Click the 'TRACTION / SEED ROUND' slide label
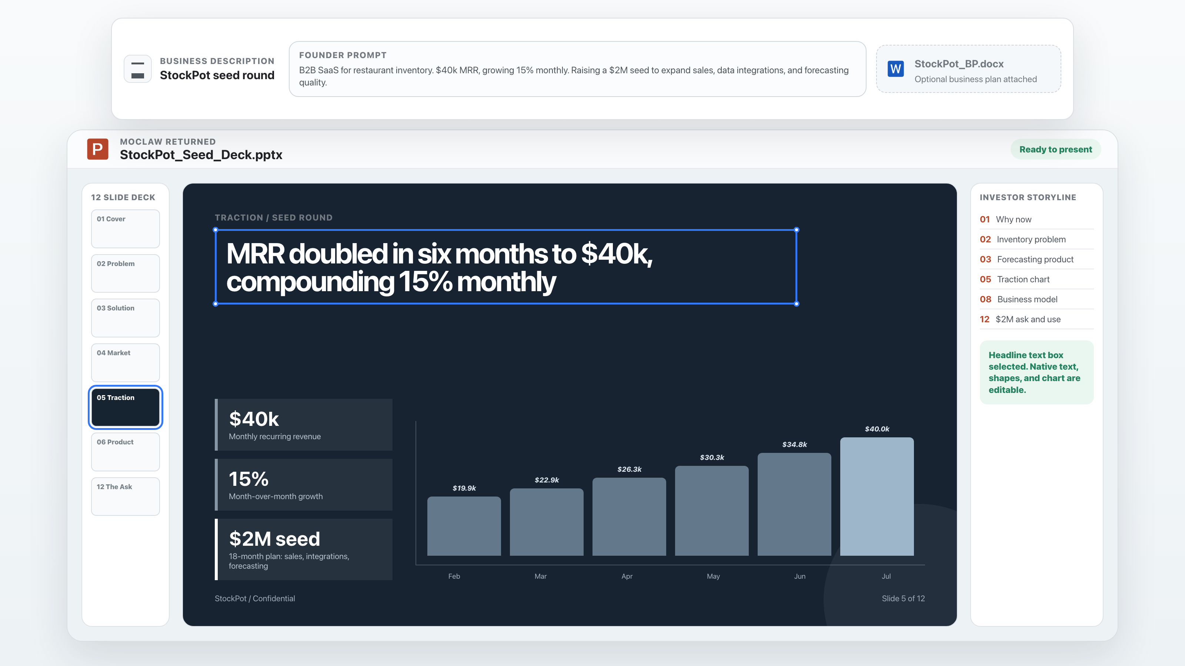Screen dimensions: 1185x666 click(x=274, y=218)
